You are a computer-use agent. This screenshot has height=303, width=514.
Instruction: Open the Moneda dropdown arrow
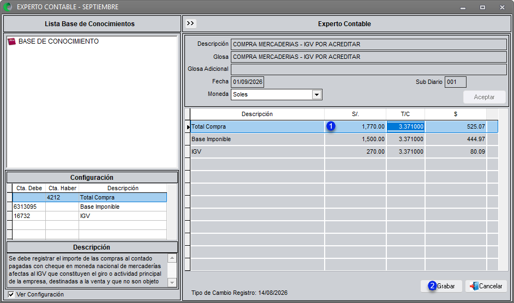coord(316,95)
